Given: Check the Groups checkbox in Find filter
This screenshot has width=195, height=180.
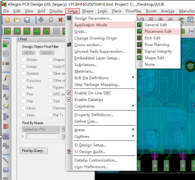Looking at the screenshot, I should point(24,59).
